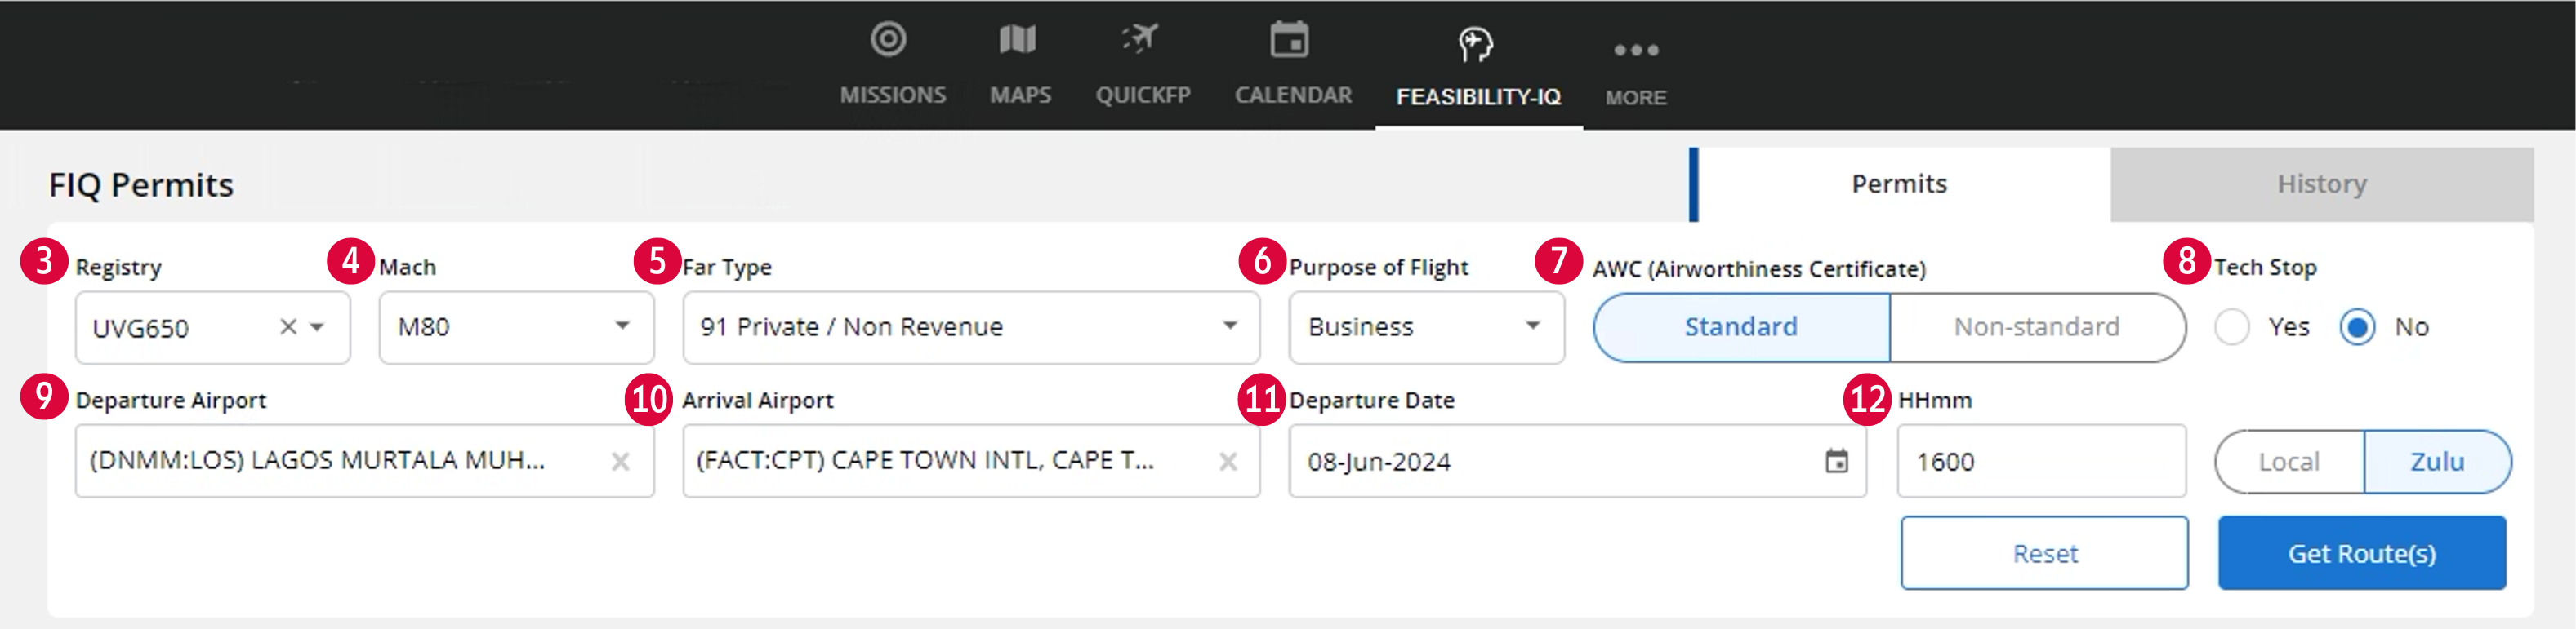
Task: Open the More three-dots menu
Action: (x=1636, y=50)
